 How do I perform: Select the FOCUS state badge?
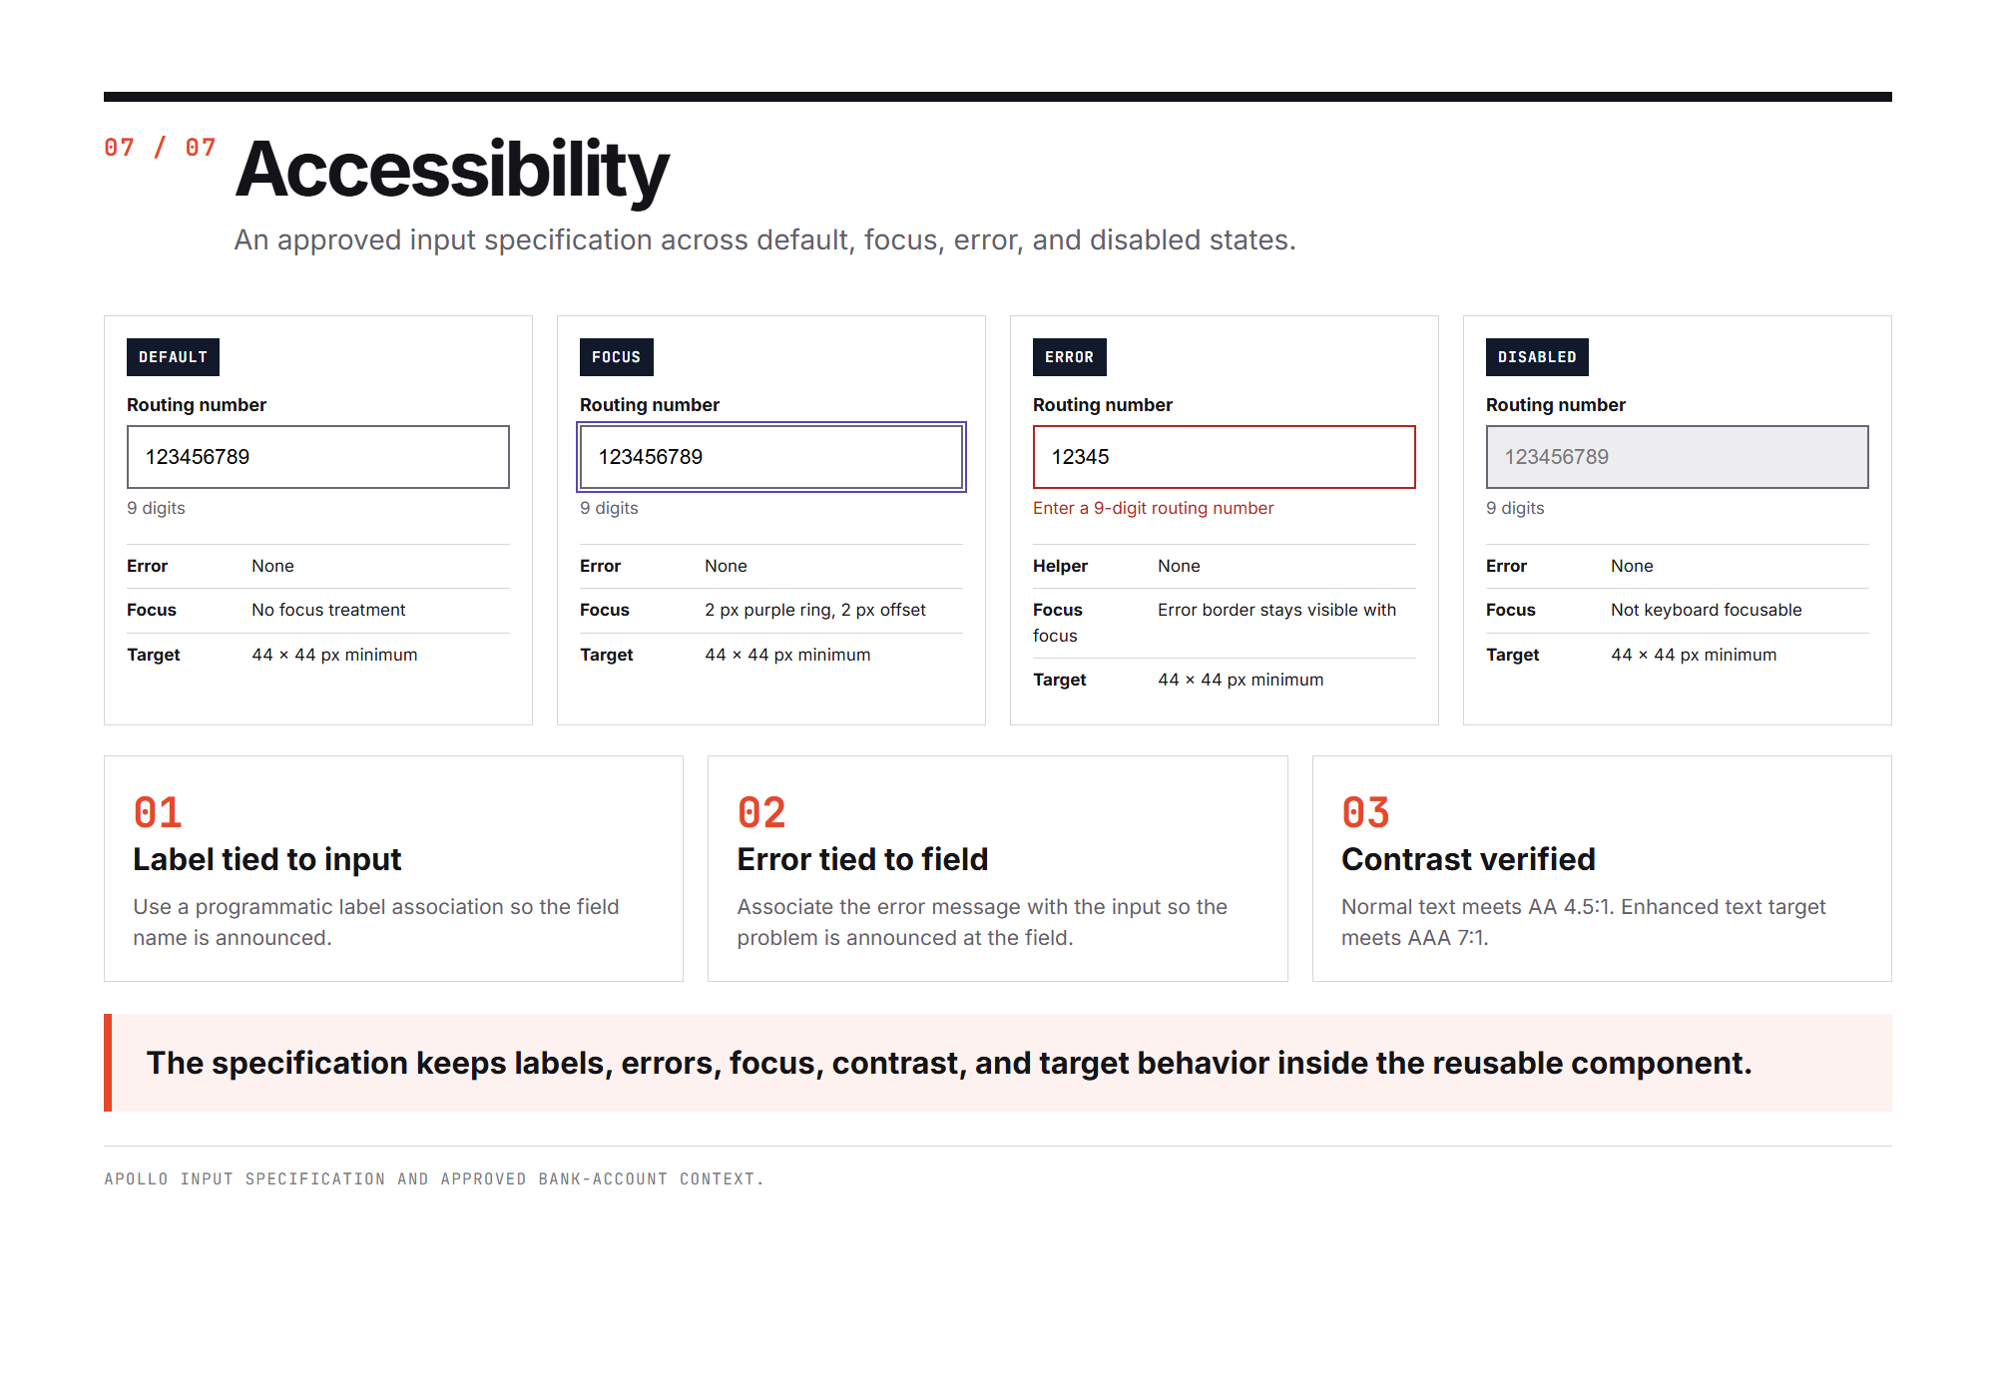tap(616, 357)
